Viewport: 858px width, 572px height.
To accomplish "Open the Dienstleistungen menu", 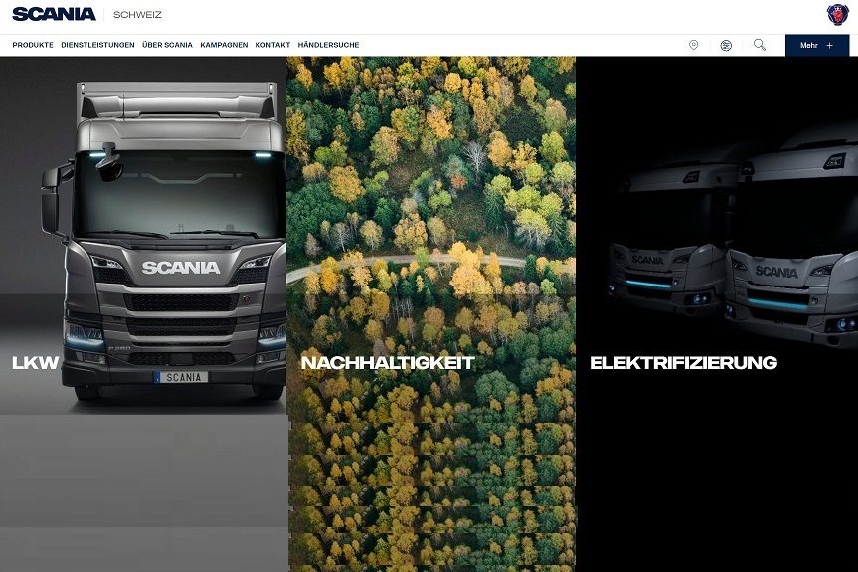I will pos(97,45).
